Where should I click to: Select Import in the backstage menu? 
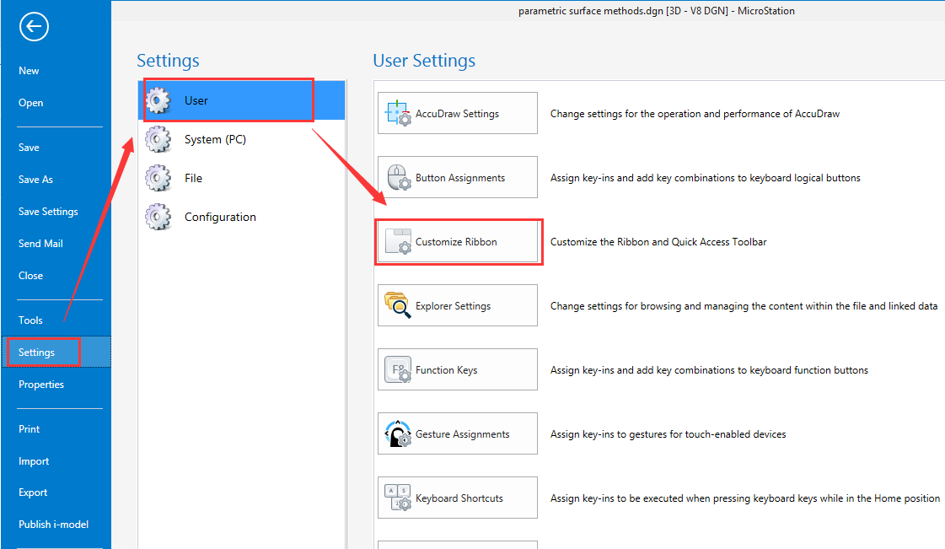point(34,461)
